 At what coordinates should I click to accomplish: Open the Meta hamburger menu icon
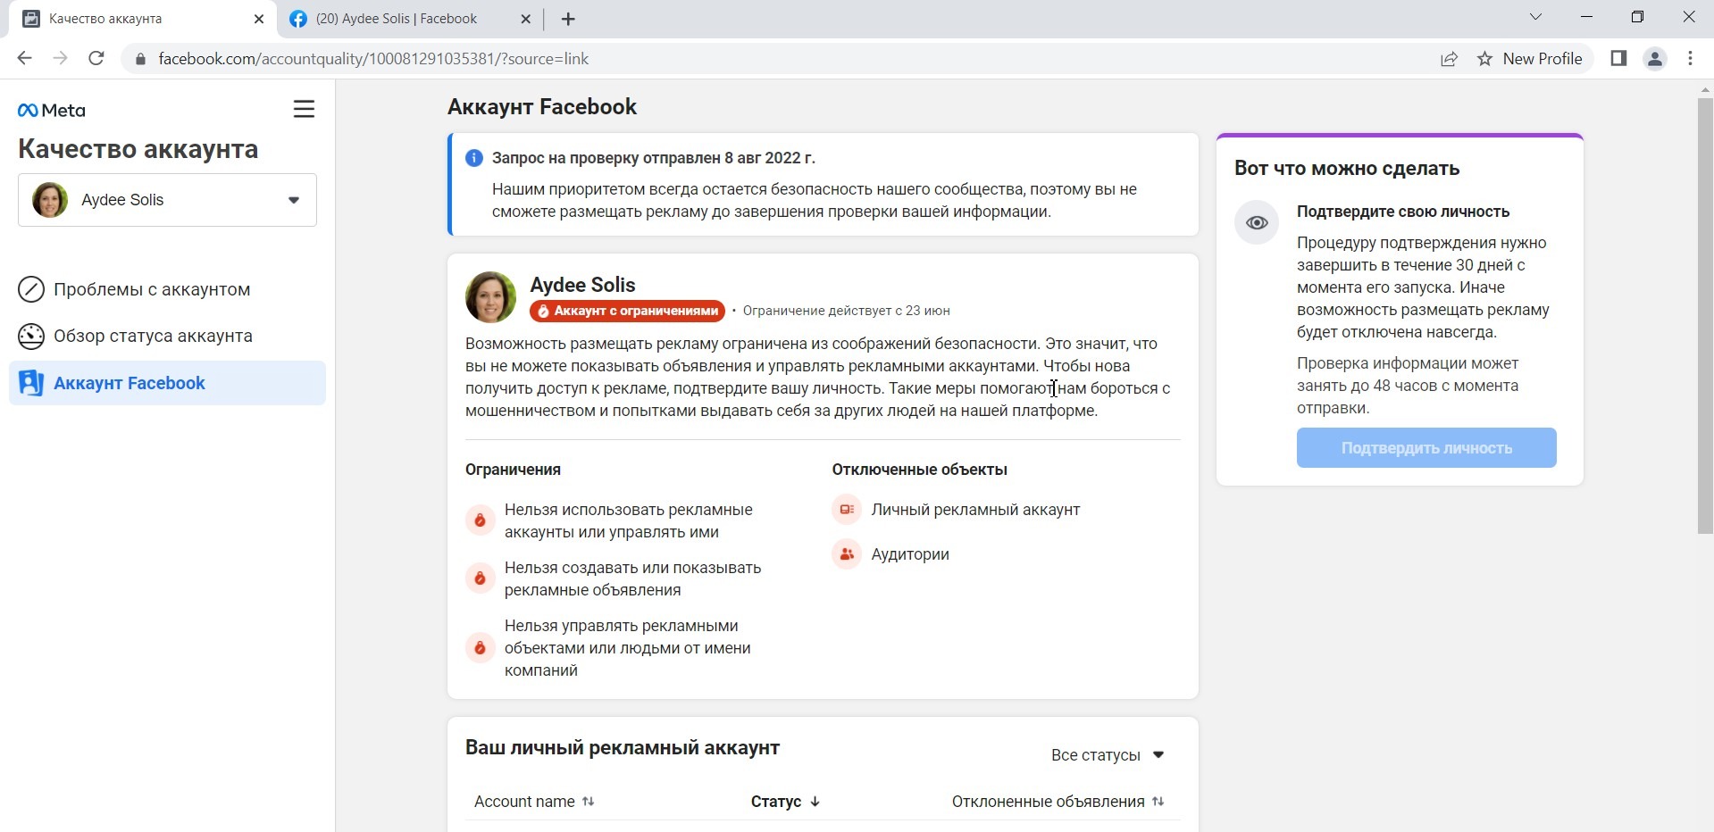click(x=304, y=109)
